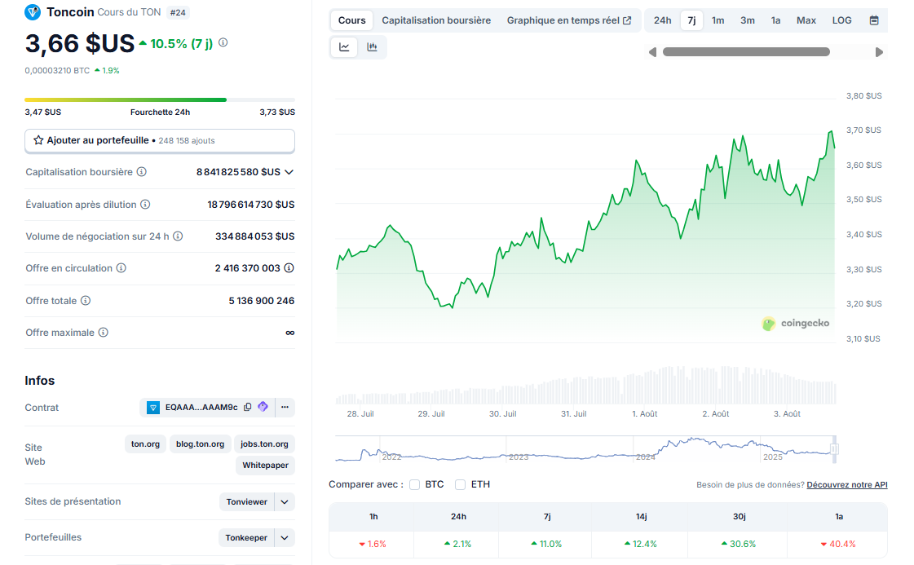914x565 pixels.
Task: Switch to line chart view
Action: 345,47
